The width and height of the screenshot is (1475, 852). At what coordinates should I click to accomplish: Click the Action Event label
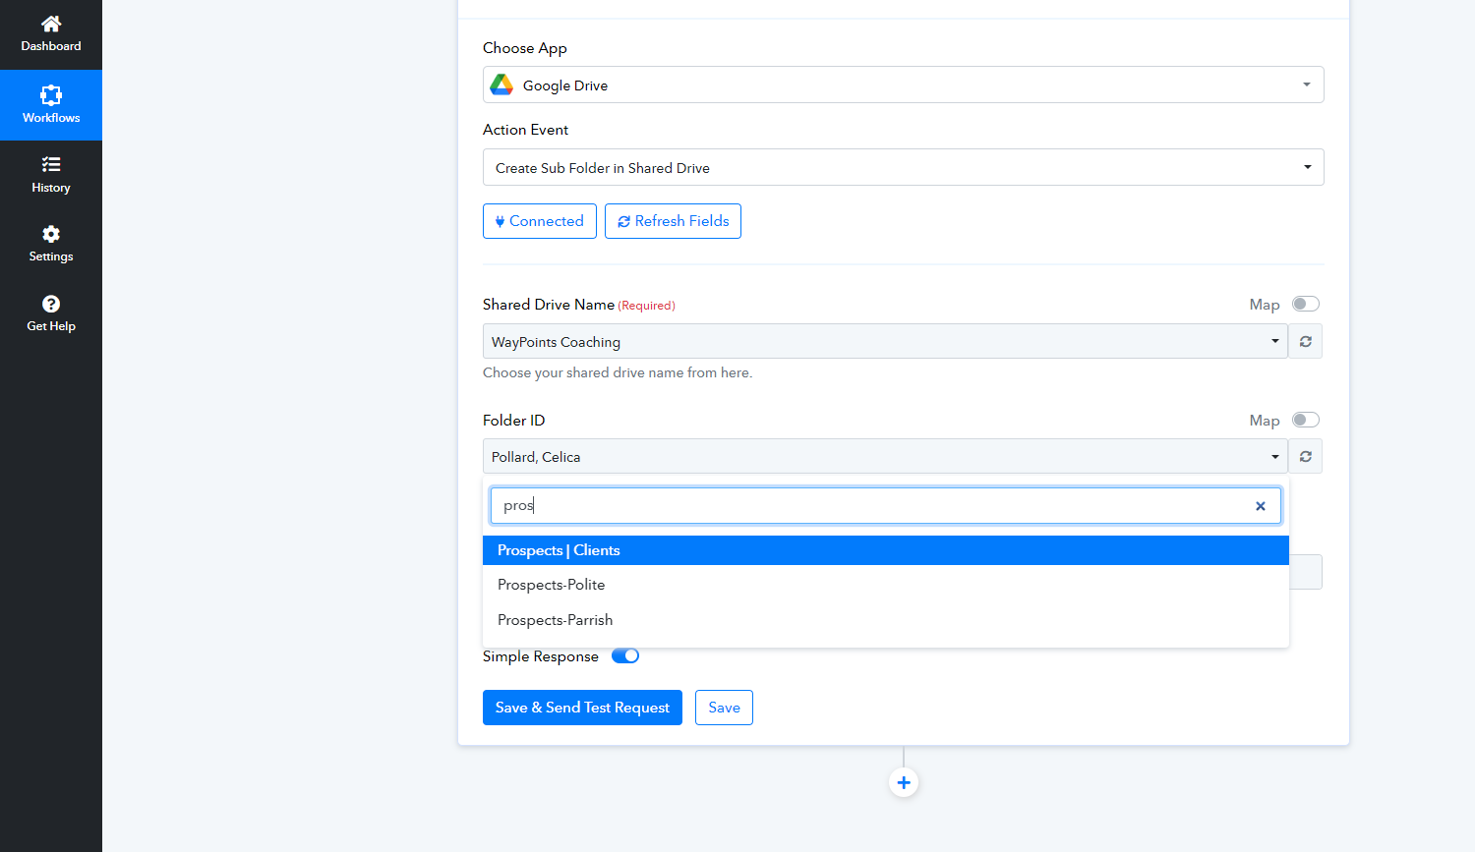(x=525, y=130)
